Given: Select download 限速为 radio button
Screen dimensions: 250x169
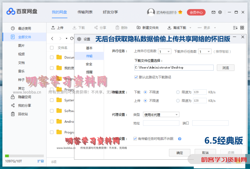Looking at the screenshot, I should (178, 92).
